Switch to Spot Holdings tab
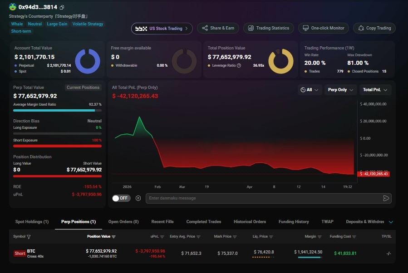The image size is (408, 273). pos(32,222)
